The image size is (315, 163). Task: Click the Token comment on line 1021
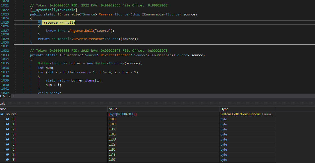pyautogui.click(x=99, y=5)
